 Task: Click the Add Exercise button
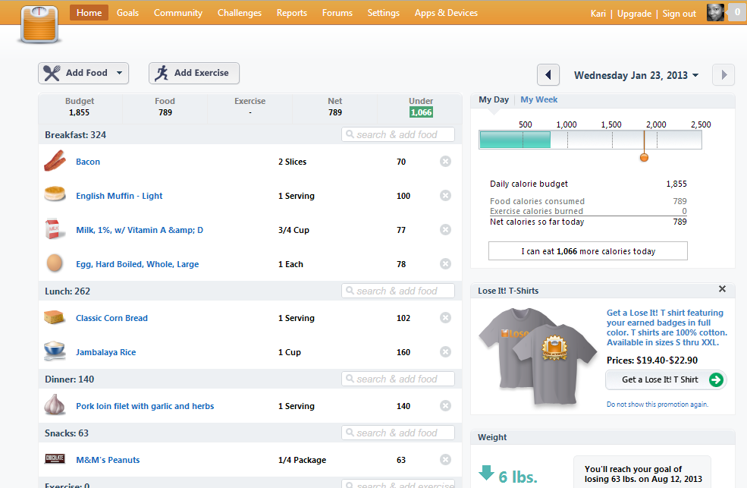[194, 73]
